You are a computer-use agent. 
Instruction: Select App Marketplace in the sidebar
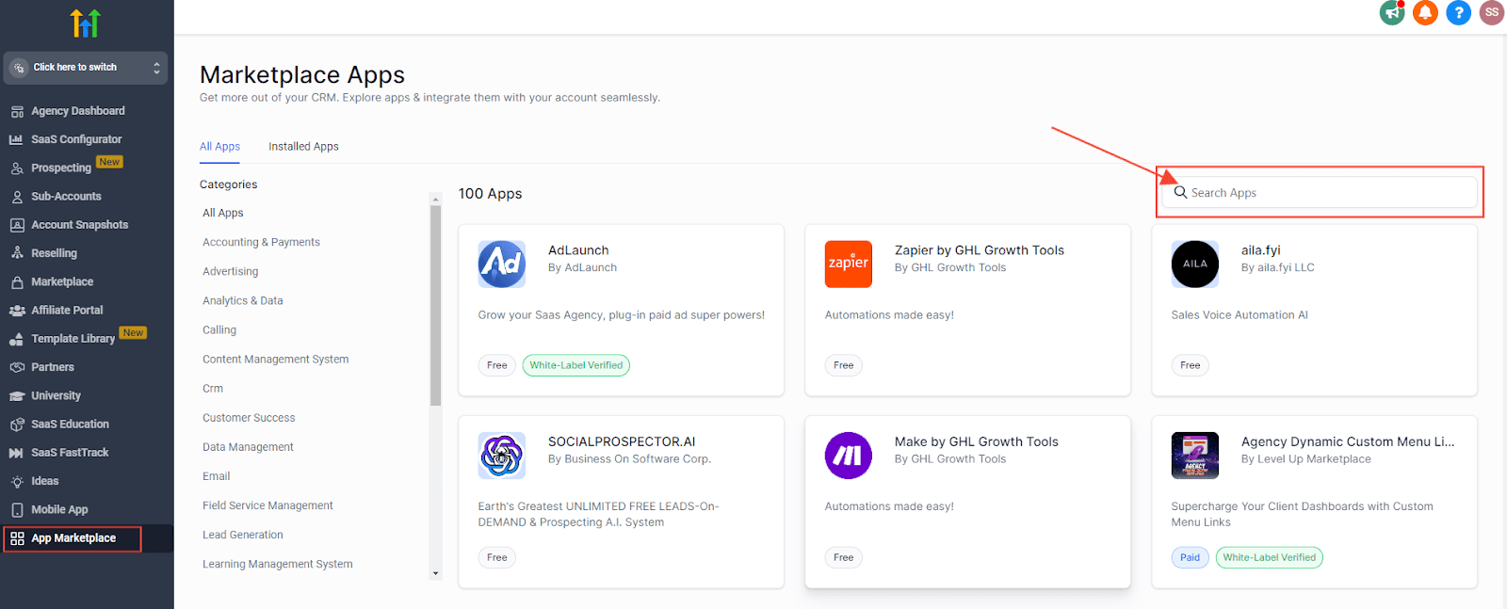(x=73, y=538)
